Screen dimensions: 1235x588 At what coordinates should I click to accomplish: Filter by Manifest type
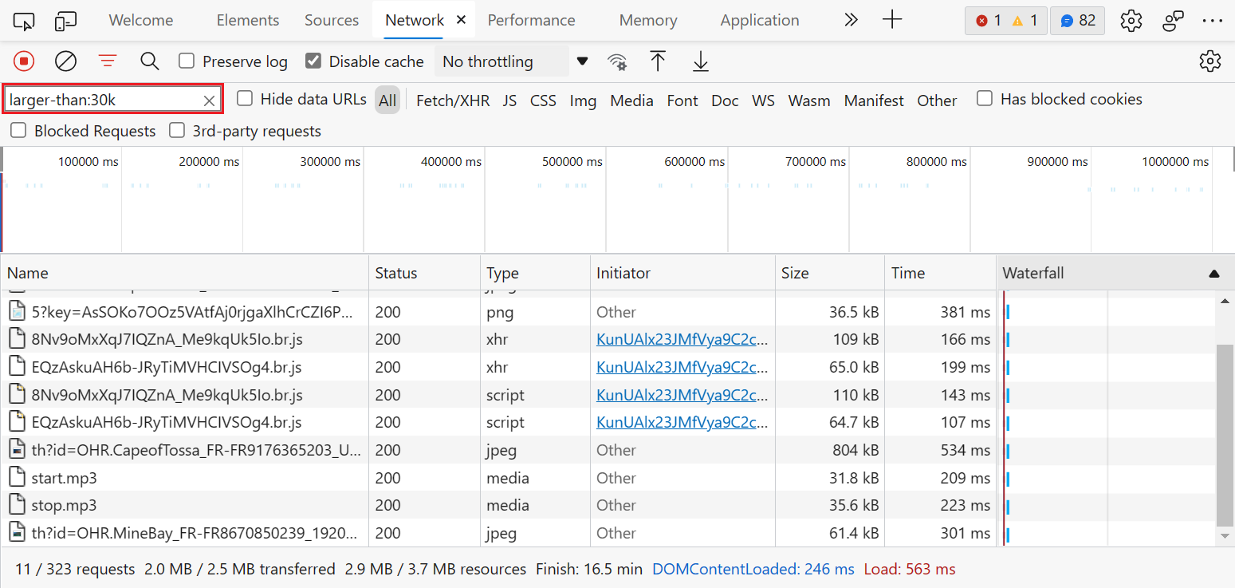pos(874,101)
